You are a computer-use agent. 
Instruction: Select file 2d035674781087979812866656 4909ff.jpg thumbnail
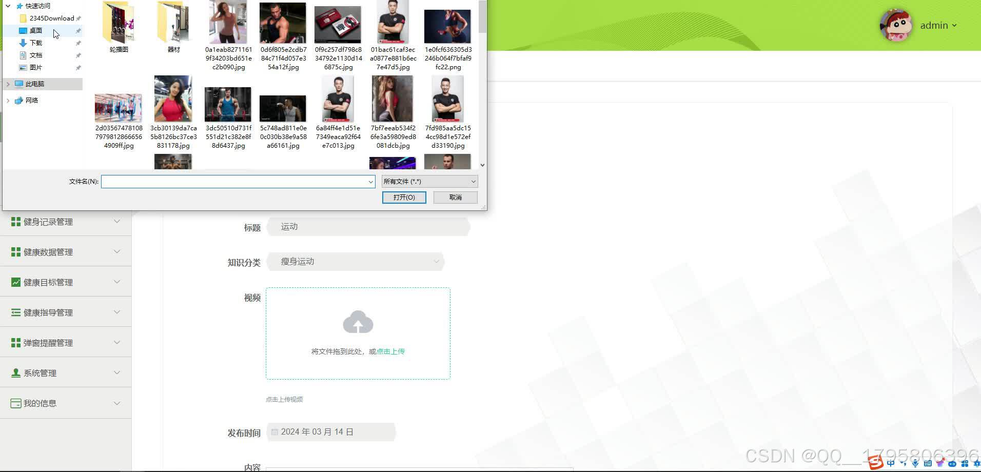click(x=119, y=108)
